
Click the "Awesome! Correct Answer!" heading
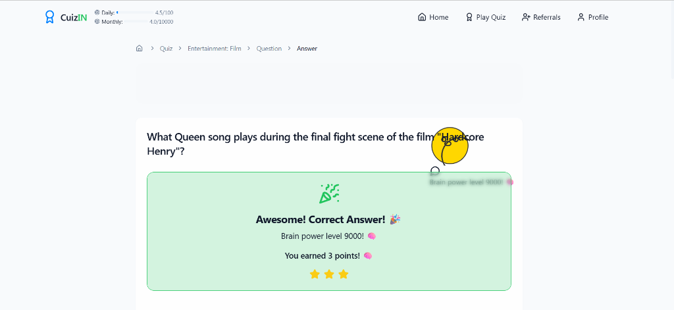[x=321, y=220]
